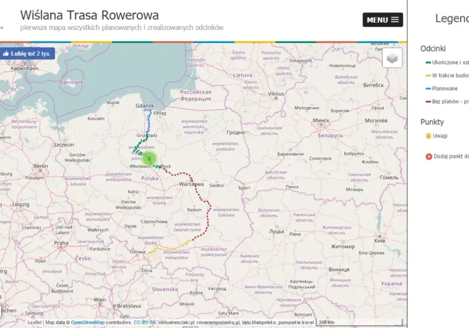Click the Ostrava label on the map
The image size is (469, 328).
[x=137, y=252]
